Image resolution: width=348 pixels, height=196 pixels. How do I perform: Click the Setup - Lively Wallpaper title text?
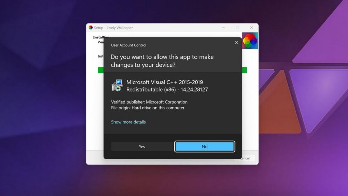coord(113,28)
